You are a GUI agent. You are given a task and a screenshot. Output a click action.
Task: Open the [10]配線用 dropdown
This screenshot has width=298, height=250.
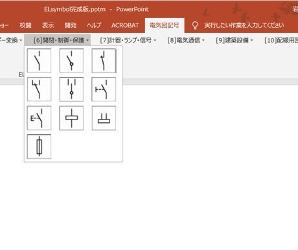(281, 40)
